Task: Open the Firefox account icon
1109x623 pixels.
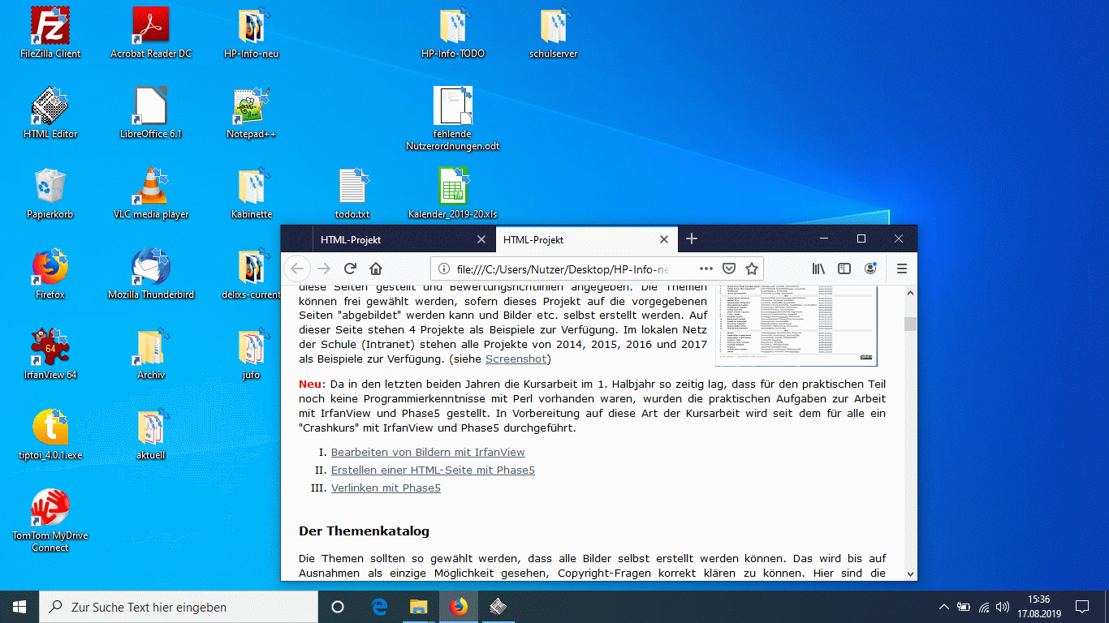Action: point(870,269)
